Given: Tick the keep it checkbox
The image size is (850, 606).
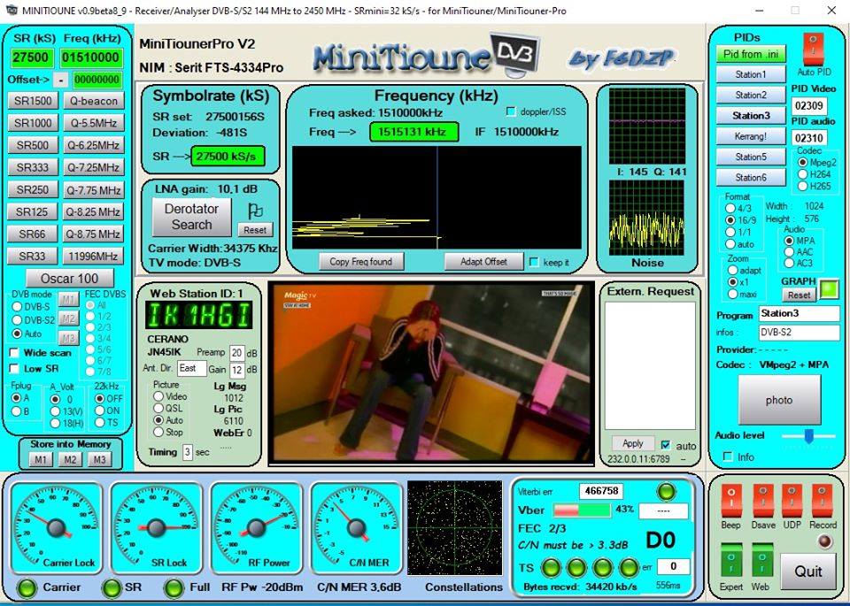Looking at the screenshot, I should pyautogui.click(x=534, y=262).
